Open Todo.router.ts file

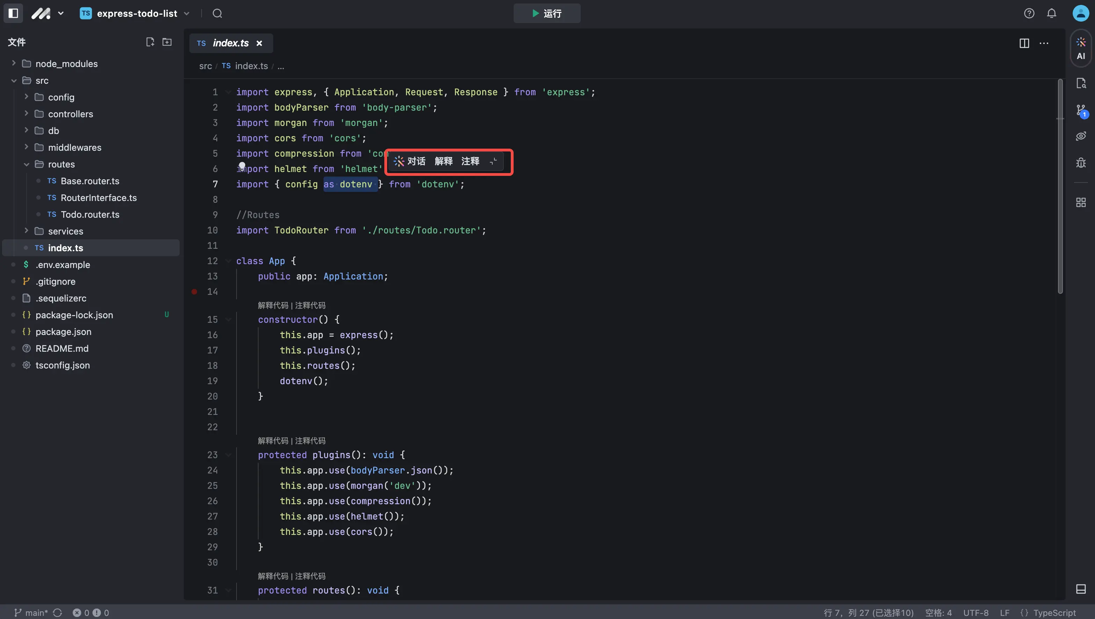coord(90,214)
